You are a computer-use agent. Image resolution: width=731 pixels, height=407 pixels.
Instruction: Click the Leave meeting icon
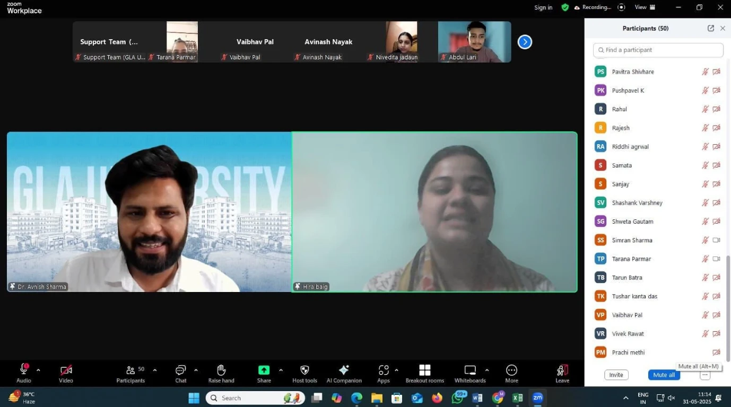[x=562, y=370]
